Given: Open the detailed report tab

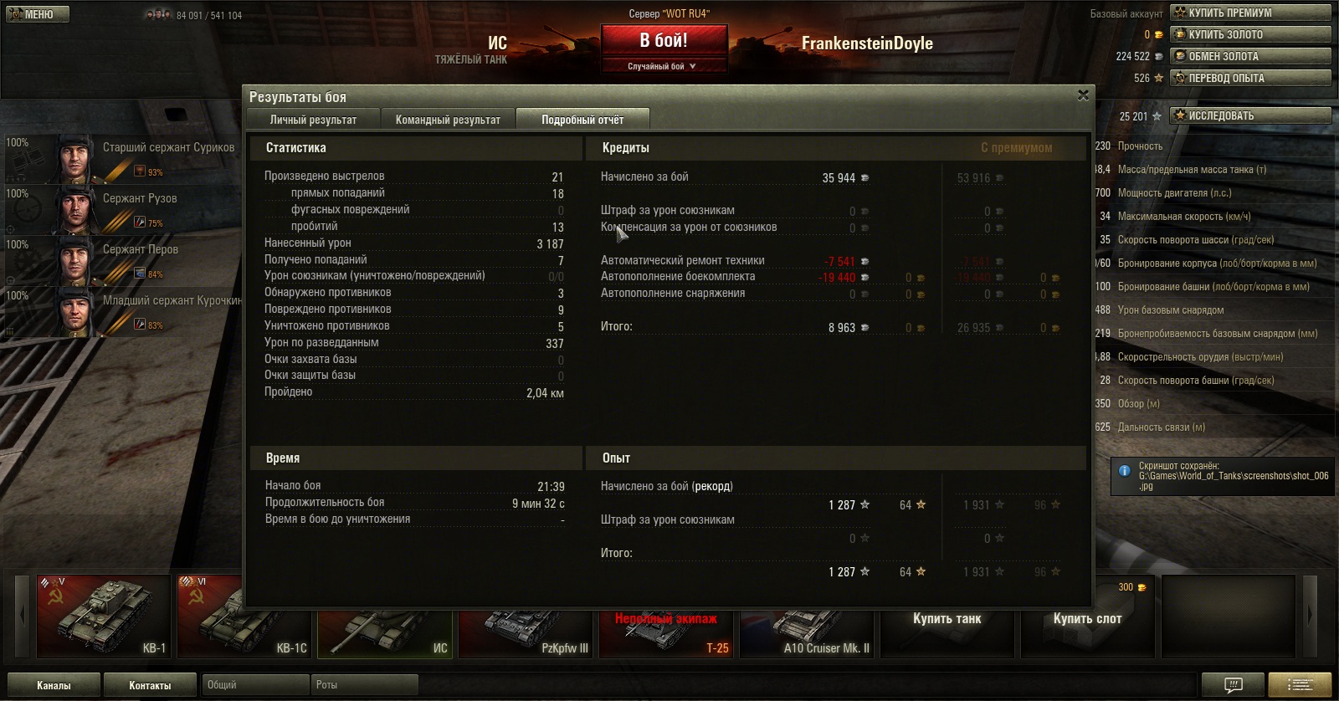Looking at the screenshot, I should pyautogui.click(x=582, y=120).
